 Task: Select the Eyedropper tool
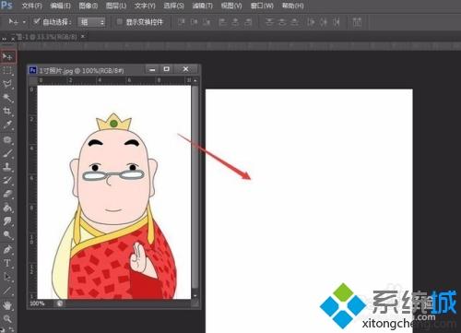[x=7, y=125]
